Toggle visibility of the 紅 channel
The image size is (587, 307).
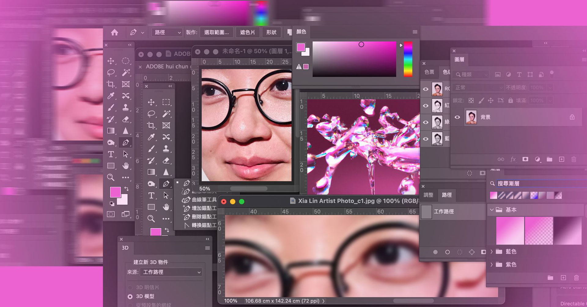pyautogui.click(x=426, y=106)
